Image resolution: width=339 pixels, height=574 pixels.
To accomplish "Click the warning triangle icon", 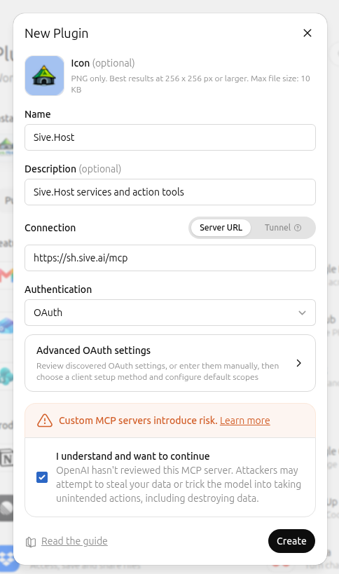I will point(45,421).
